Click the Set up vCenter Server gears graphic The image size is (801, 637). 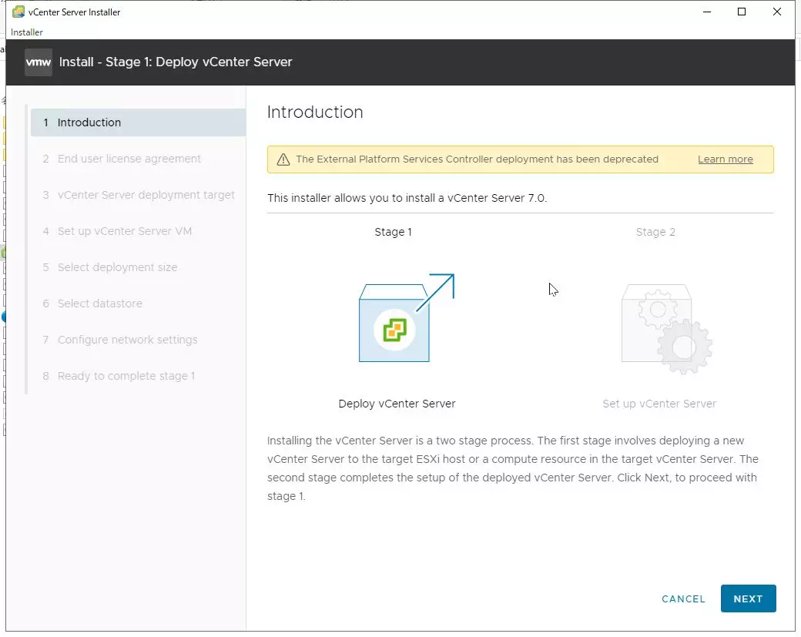click(667, 329)
